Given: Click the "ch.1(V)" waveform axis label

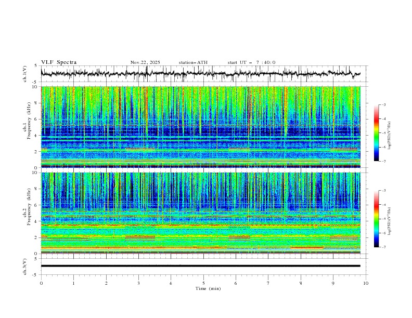Looking at the screenshot, I should click(25, 74).
